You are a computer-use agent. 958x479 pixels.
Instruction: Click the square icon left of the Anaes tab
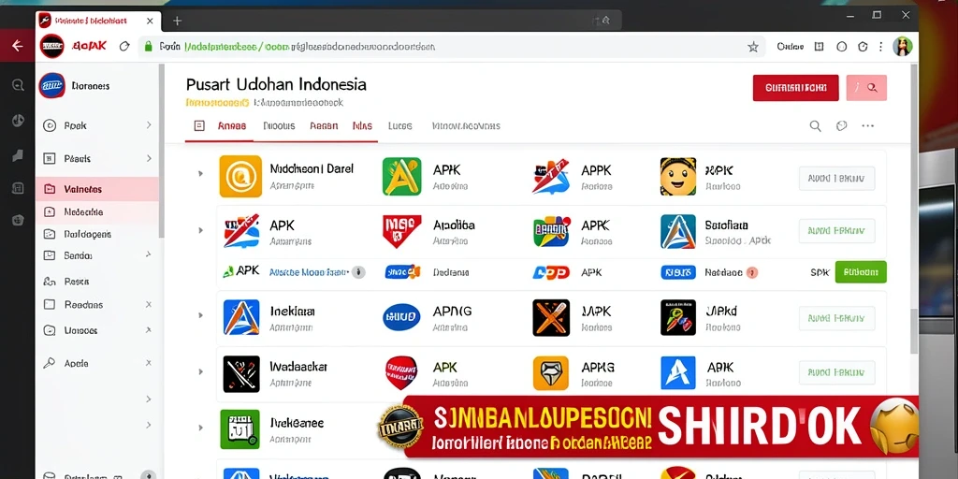click(198, 126)
